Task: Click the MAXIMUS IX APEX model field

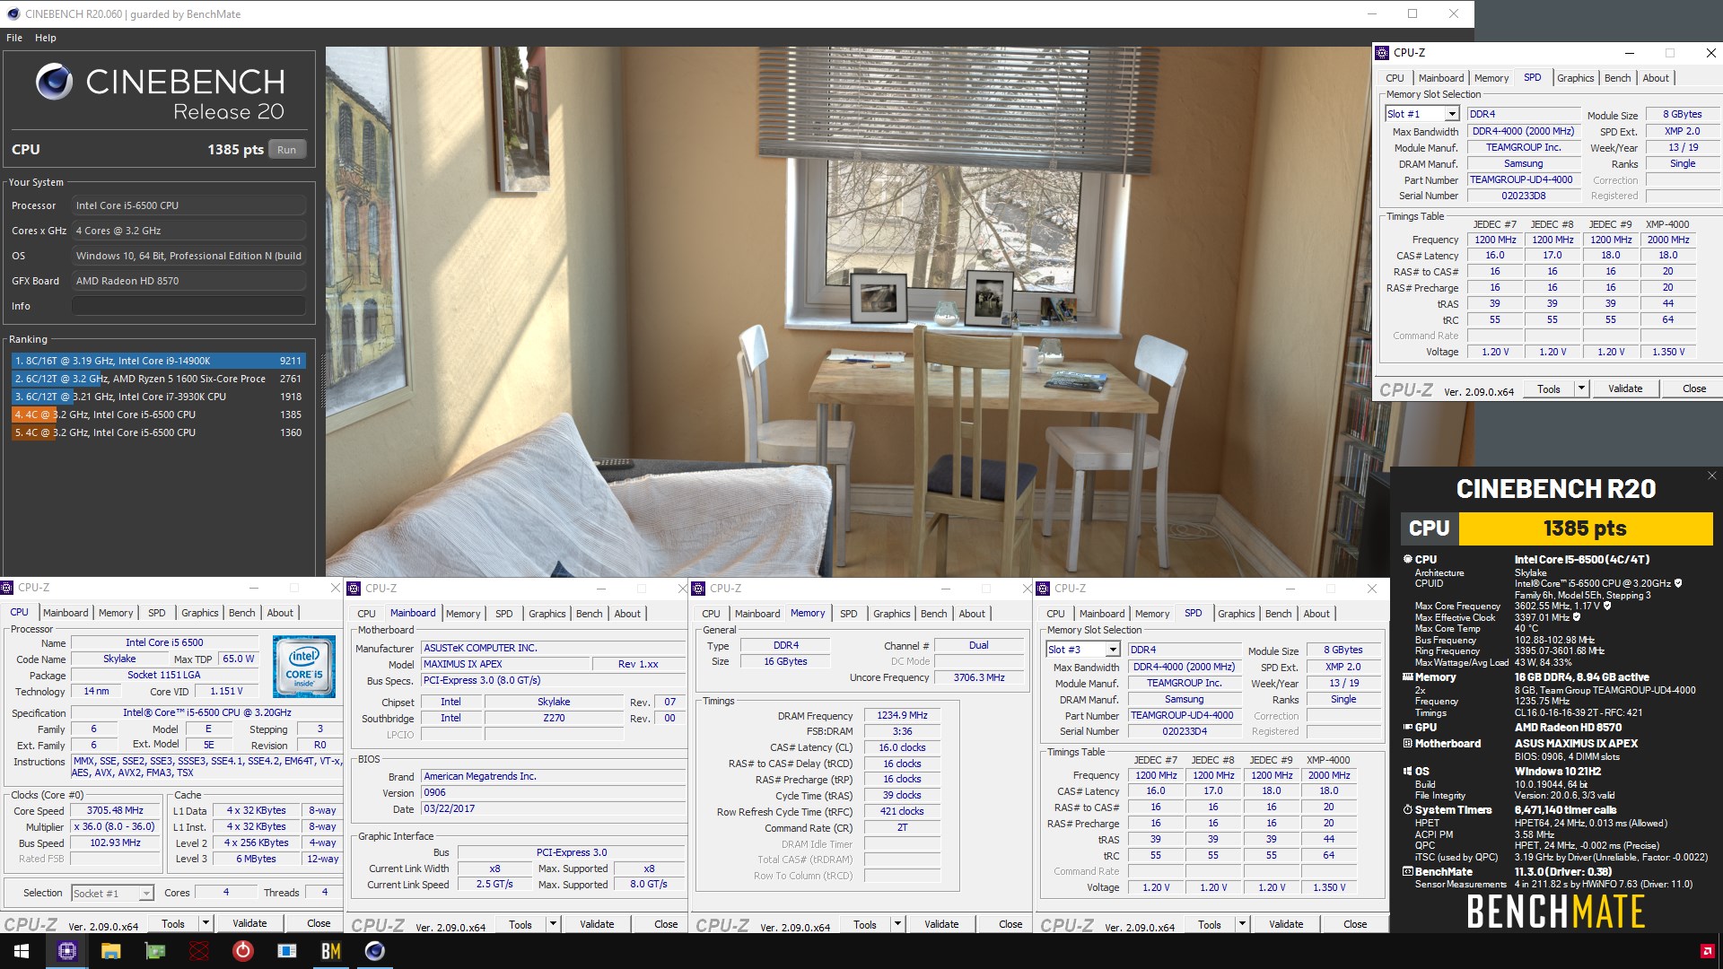Action: (506, 664)
